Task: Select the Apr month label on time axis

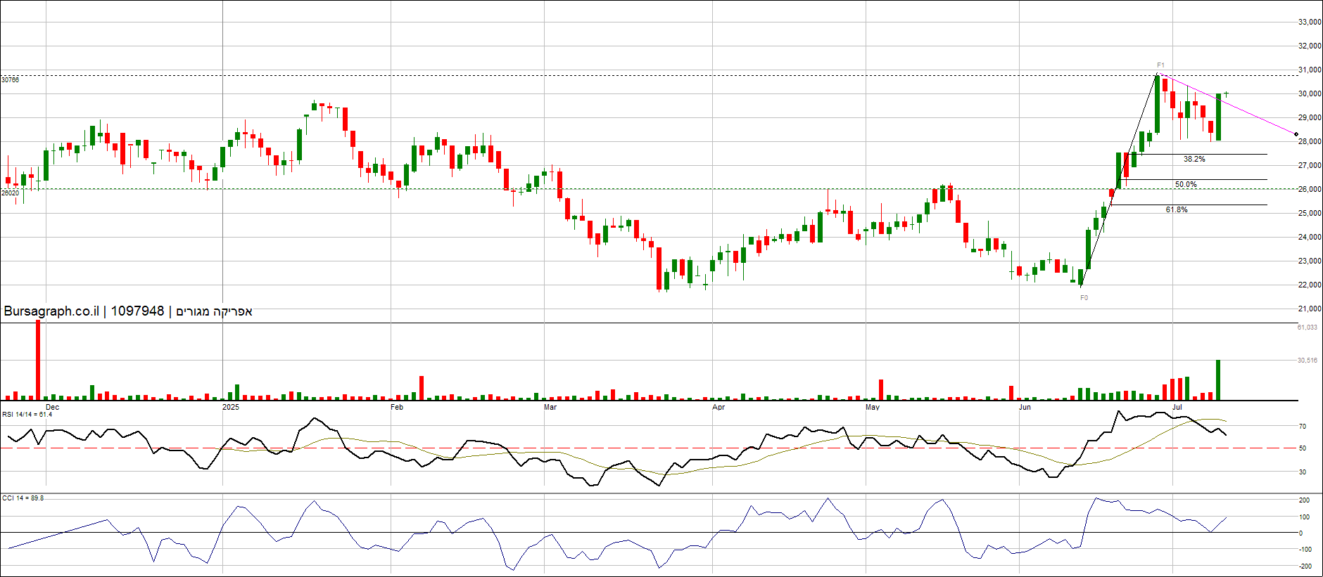Action: tap(718, 408)
